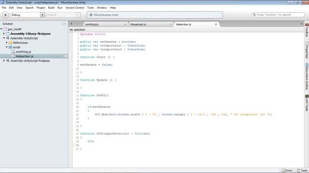Open the Errors pad
Image resolution: width=309 pixels, height=173 pixels.
[287, 171]
